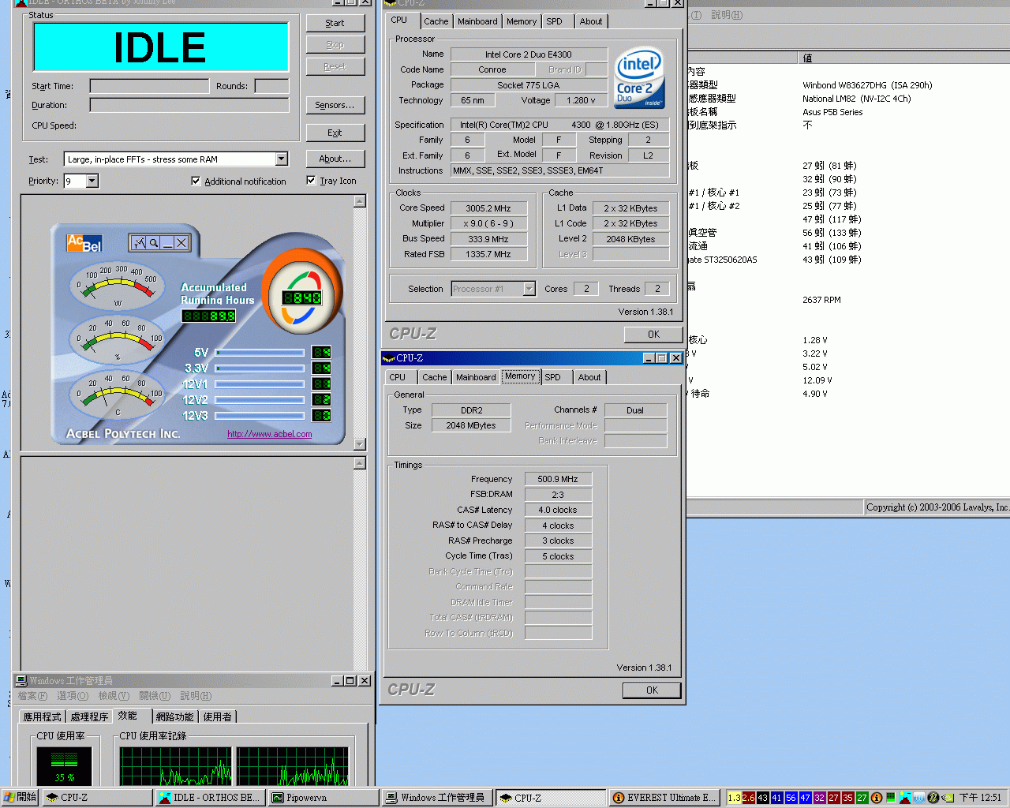This screenshot has width=1010, height=808.
Task: Switch to Task Manager taskbar button
Action: point(436,798)
